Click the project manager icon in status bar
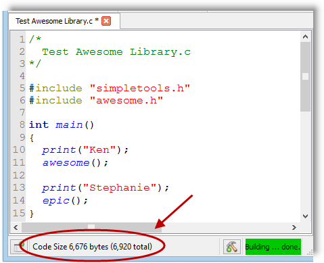This screenshot has height=263, width=324. (x=18, y=247)
